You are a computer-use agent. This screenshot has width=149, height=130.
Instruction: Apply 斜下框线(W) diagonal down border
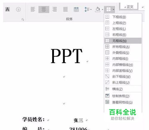click(123, 76)
